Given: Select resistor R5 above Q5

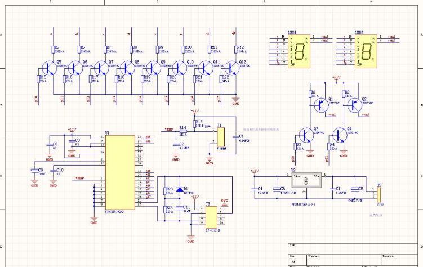Looking at the screenshot, I should (53, 50).
